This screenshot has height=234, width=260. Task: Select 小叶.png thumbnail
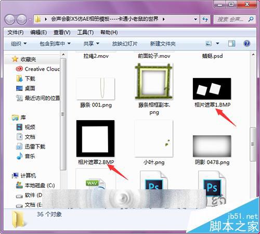(x=154, y=138)
